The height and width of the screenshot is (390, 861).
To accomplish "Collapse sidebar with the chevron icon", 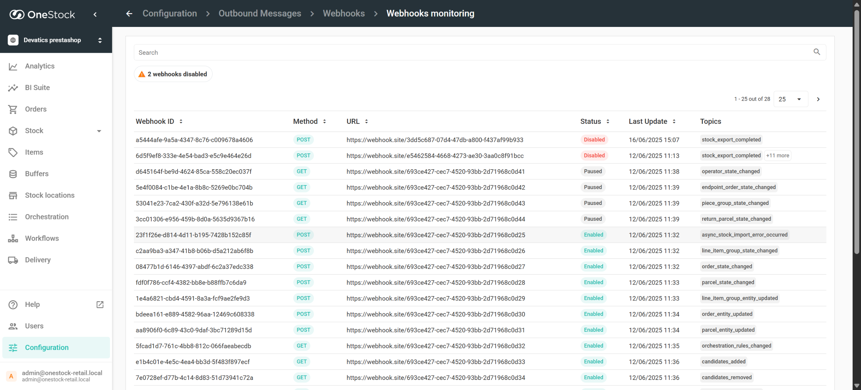I will (x=95, y=14).
